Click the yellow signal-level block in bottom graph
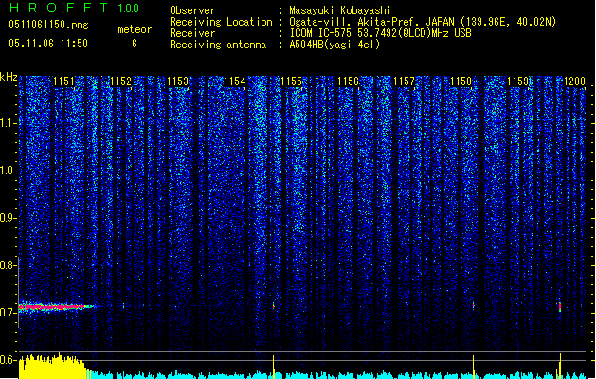 click(x=53, y=366)
